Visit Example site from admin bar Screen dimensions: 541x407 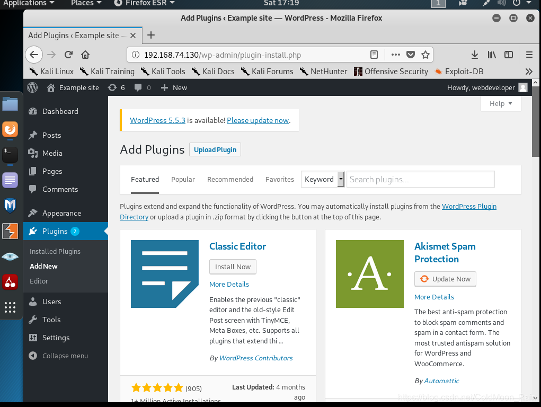(73, 87)
